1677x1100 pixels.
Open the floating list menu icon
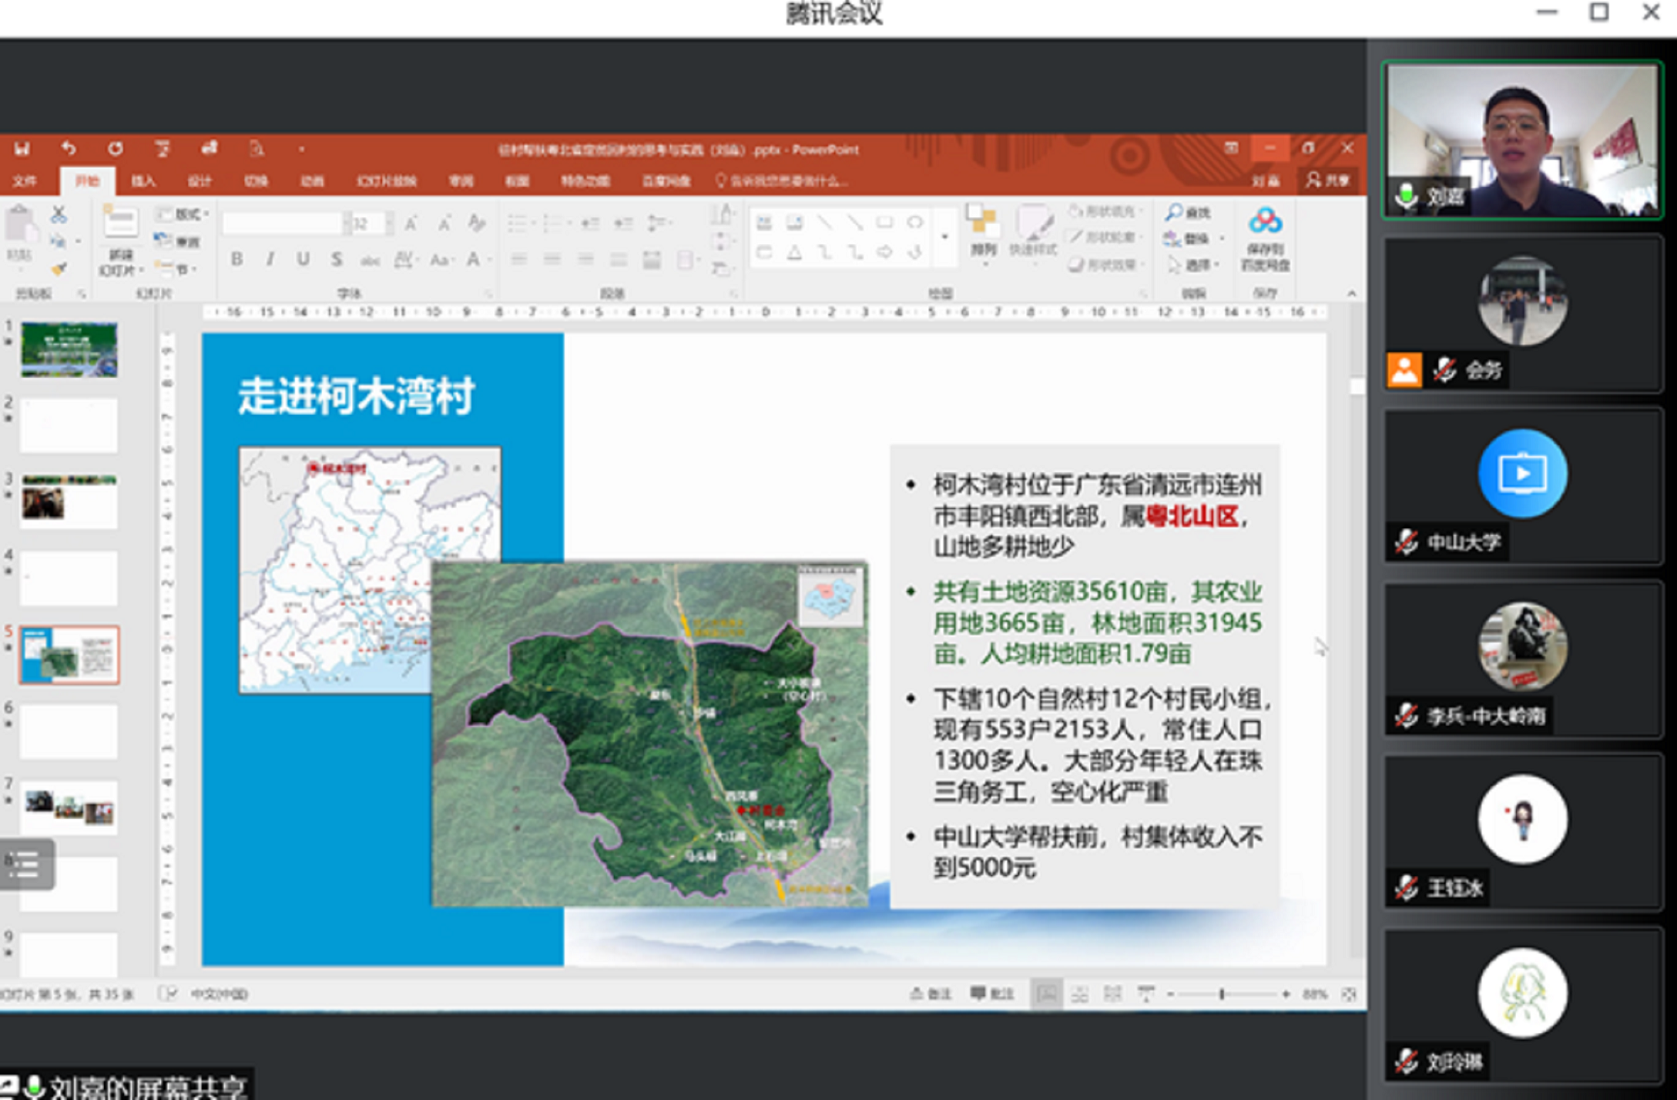(x=27, y=864)
